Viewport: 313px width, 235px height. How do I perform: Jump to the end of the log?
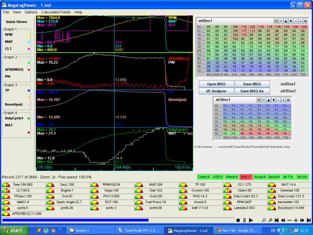point(309,220)
